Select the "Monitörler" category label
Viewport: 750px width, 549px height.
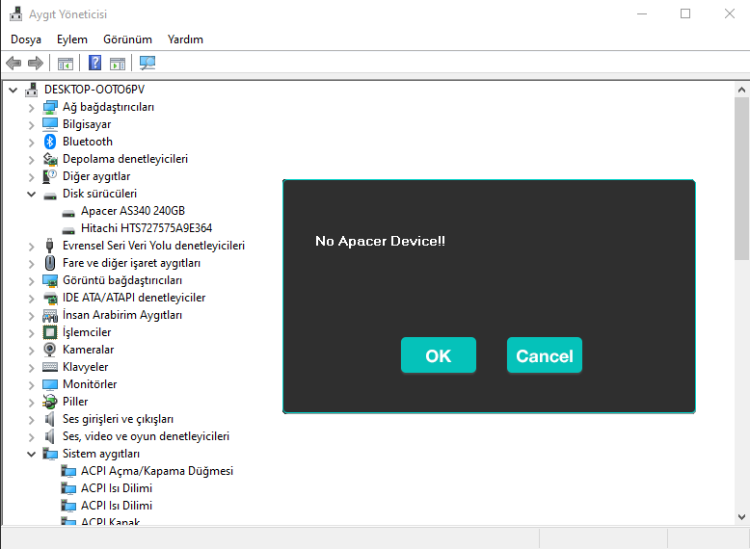pos(90,384)
